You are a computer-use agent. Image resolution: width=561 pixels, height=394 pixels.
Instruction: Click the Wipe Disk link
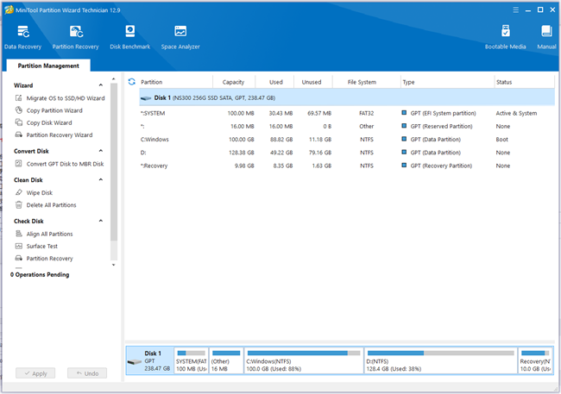coord(40,193)
